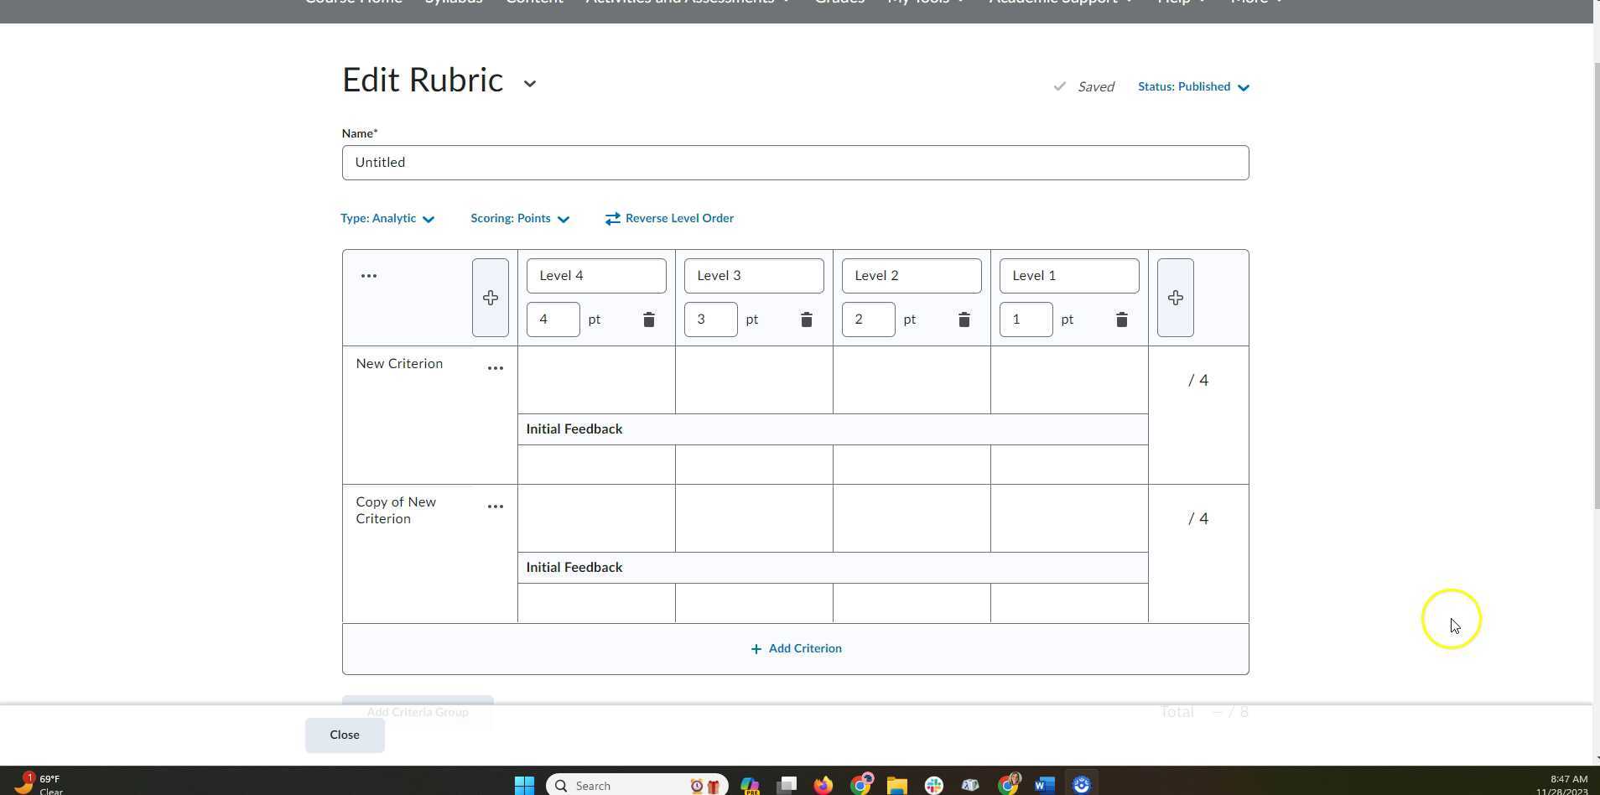Add a new level right of Level 1

click(x=1175, y=297)
